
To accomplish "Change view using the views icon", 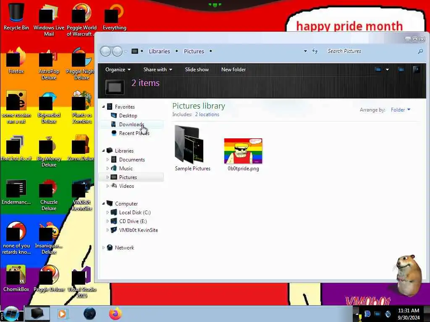I will point(378,70).
